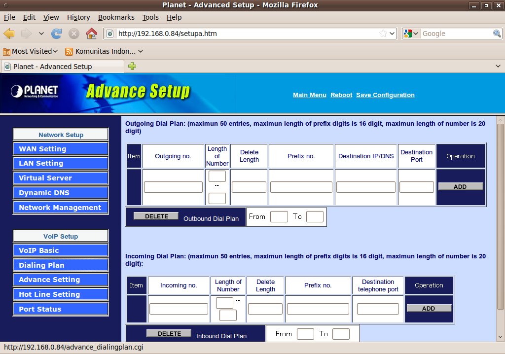Open the Hot Line Setting page

[x=61, y=294]
